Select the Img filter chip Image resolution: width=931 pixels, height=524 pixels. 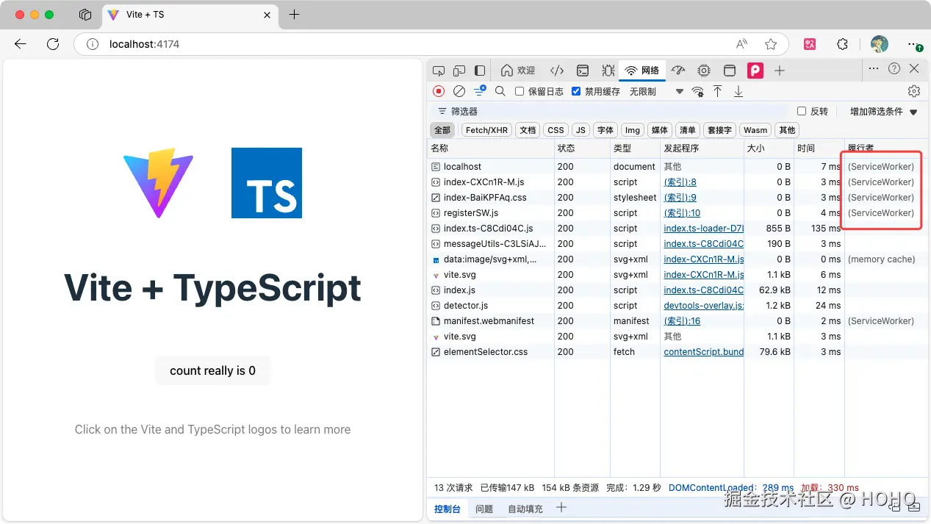pyautogui.click(x=633, y=130)
